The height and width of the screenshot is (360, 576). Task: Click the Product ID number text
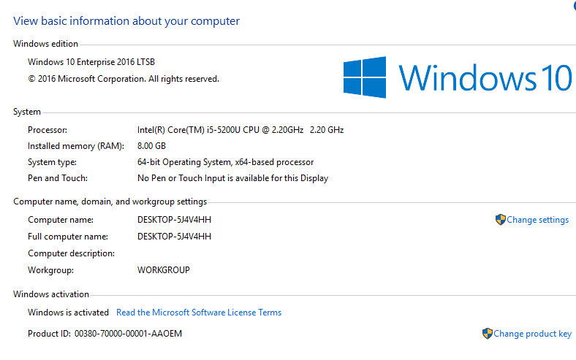tap(128, 334)
